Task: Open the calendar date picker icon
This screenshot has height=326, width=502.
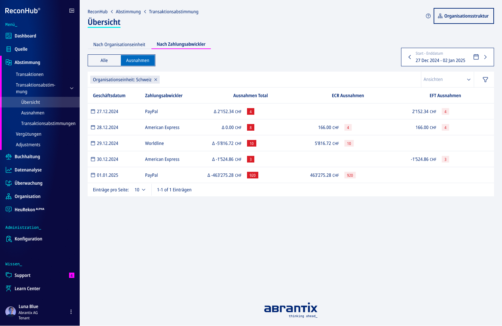Action: tap(476, 57)
